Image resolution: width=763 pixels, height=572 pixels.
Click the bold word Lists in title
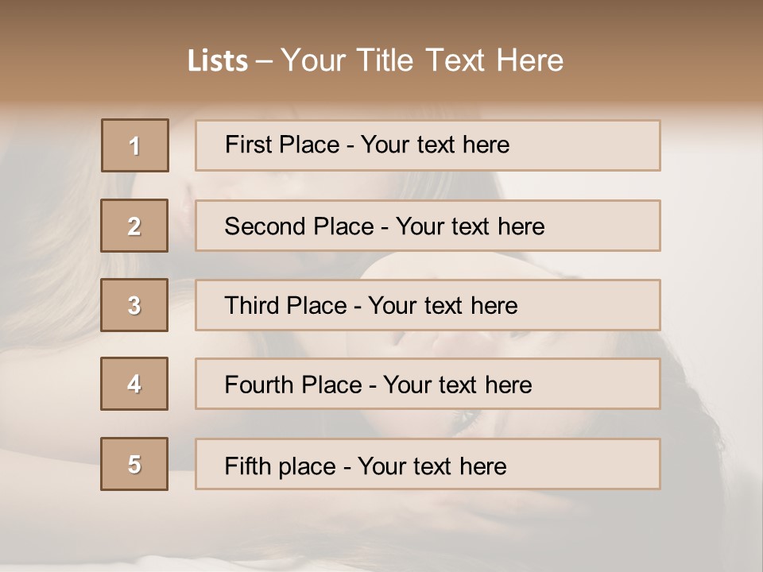218,61
